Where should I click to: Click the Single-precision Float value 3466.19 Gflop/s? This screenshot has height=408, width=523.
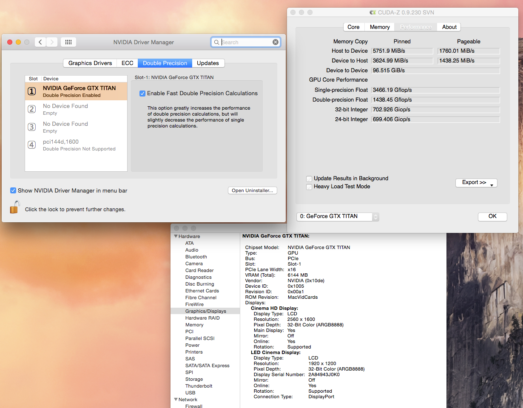[x=435, y=90]
